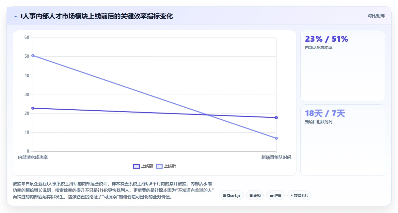Image resolution: width=398 pixels, height=213 pixels.
Task: Click the y-axis label 60
Action: 27,38
